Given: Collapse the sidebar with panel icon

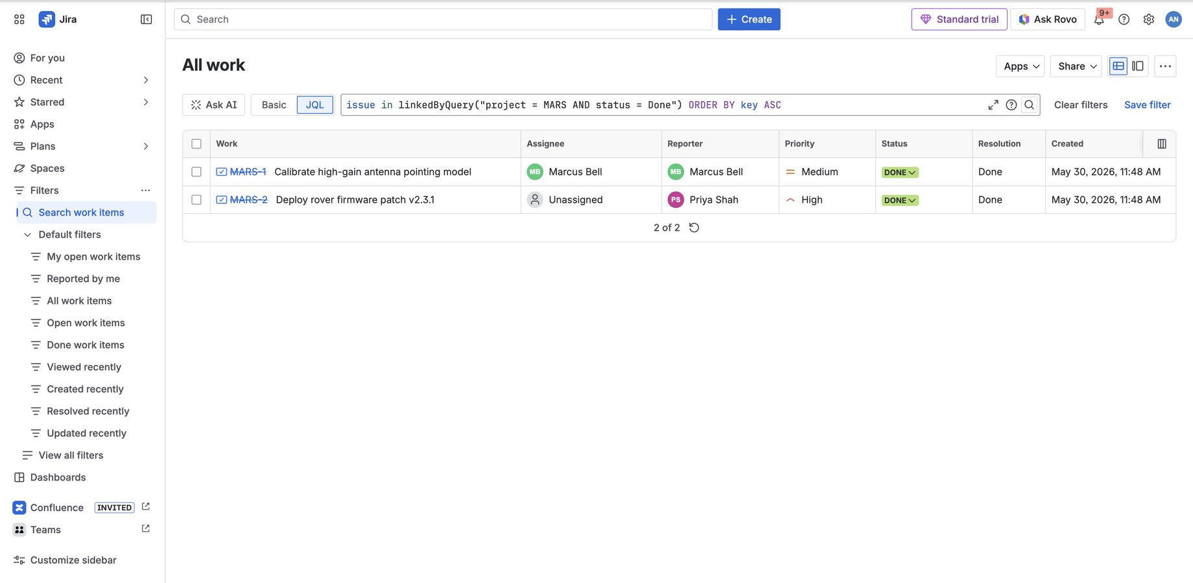Looking at the screenshot, I should pos(147,19).
